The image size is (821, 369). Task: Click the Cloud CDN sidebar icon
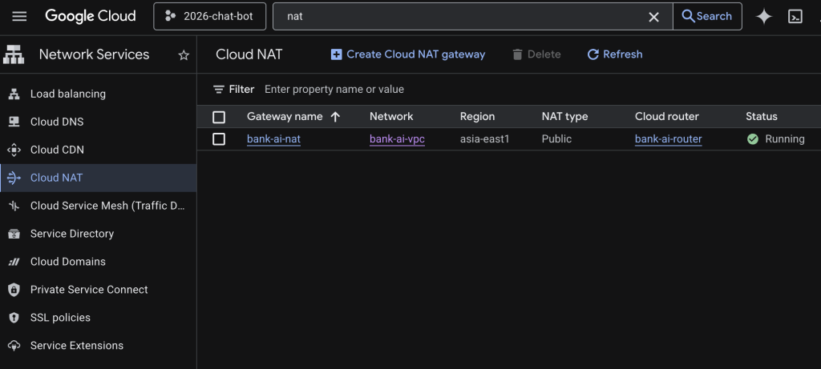click(14, 150)
